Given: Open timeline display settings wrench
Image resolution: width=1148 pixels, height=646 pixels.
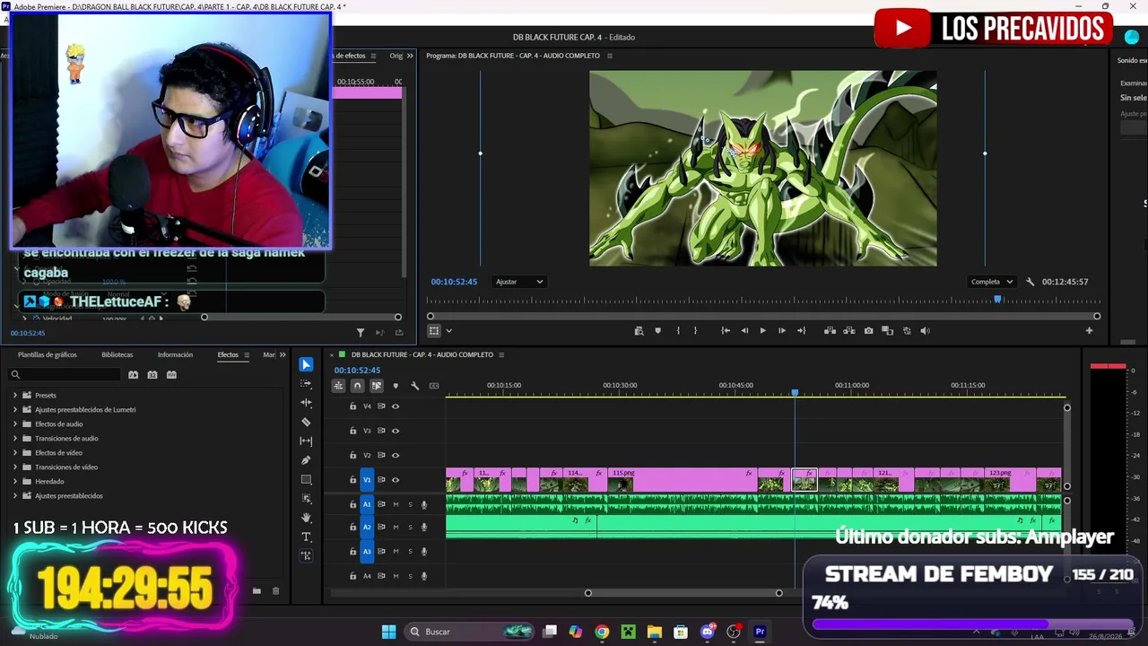Looking at the screenshot, I should (x=414, y=386).
